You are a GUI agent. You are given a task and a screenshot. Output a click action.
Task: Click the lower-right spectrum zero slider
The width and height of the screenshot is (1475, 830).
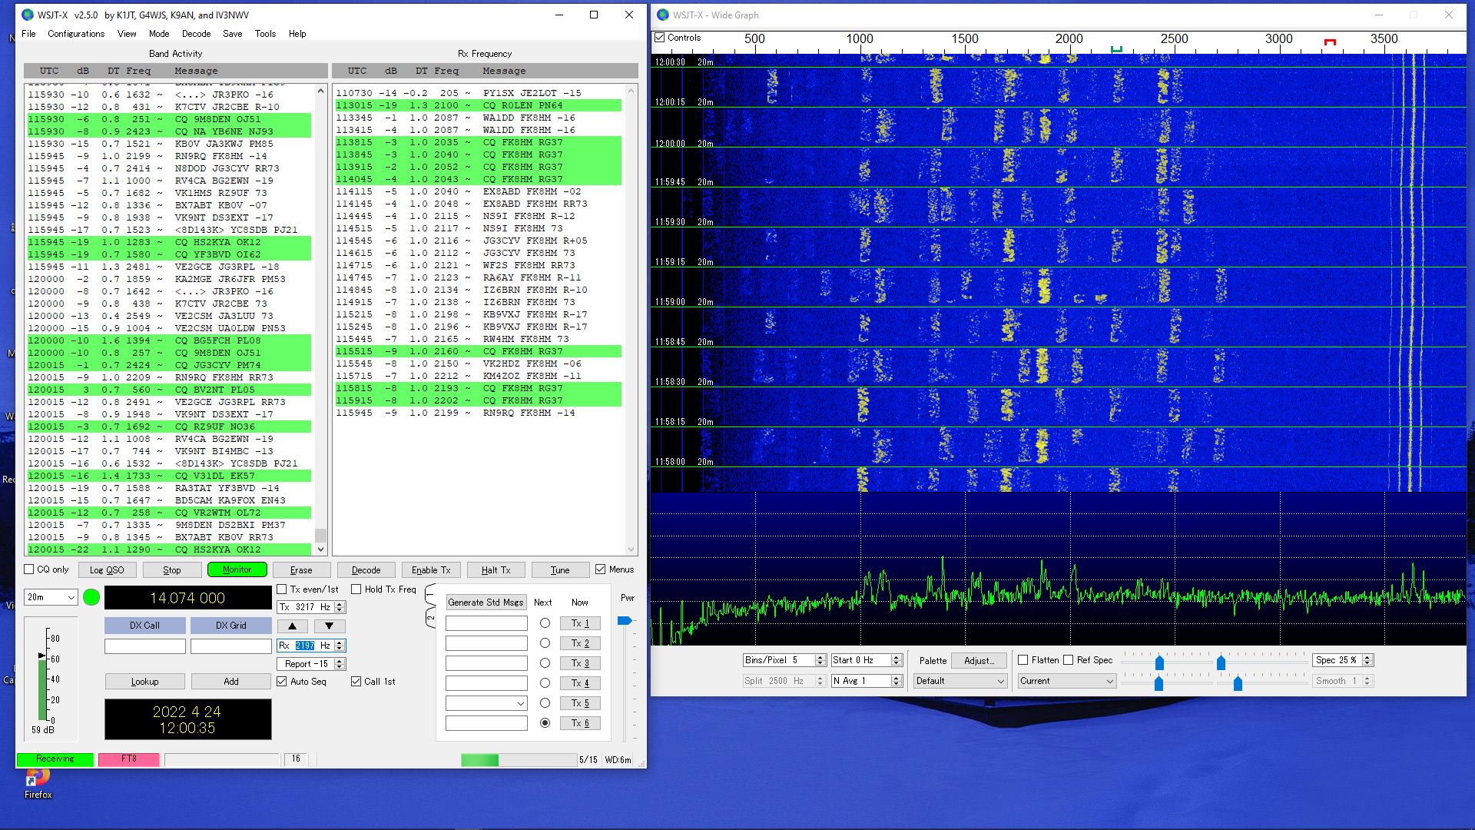pyautogui.click(x=1238, y=683)
